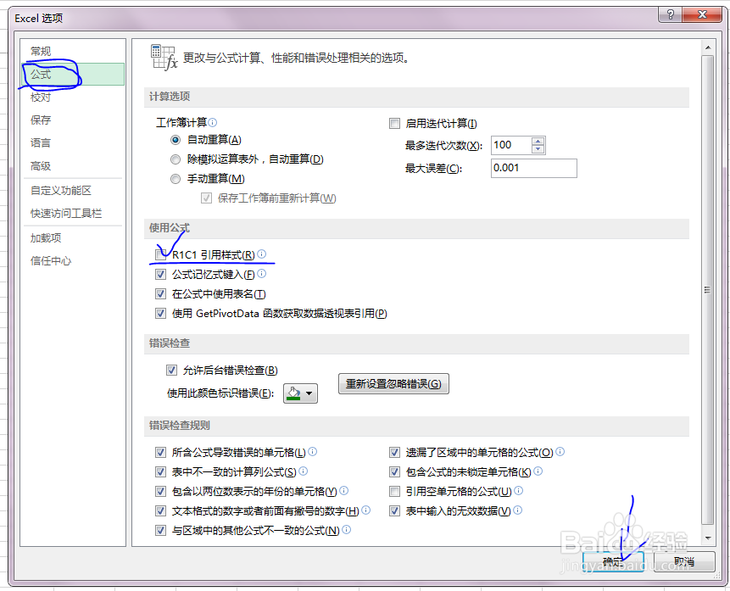Click info icon beside 包含公式的未锁定单元格
The image size is (730, 591).
[x=538, y=471]
